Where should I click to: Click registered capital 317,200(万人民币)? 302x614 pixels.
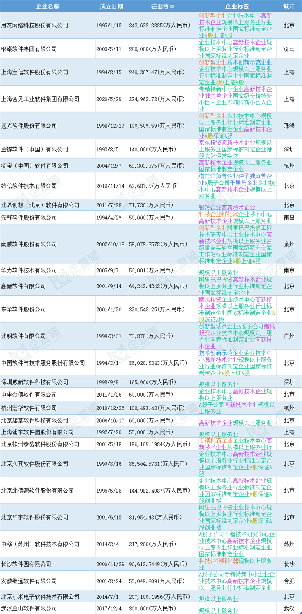[x=151, y=544]
